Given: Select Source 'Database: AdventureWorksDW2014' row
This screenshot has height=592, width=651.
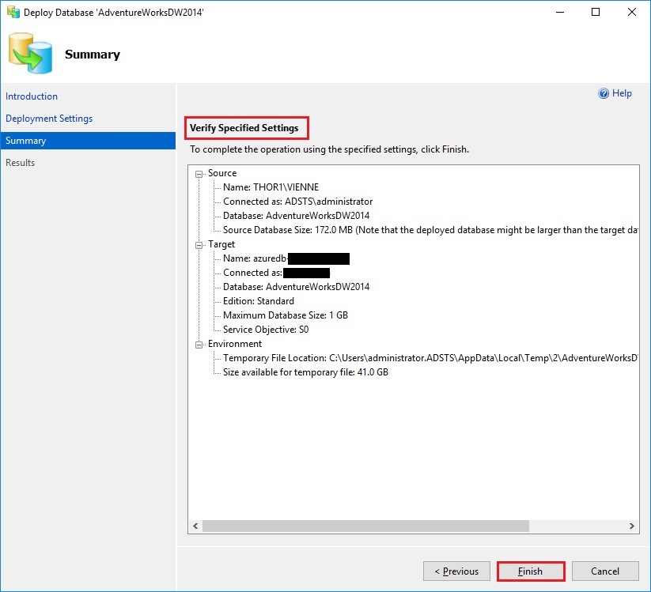Looking at the screenshot, I should [296, 215].
